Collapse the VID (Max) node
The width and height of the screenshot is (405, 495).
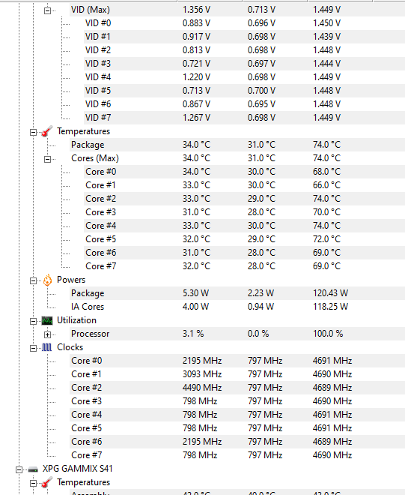tap(47, 10)
